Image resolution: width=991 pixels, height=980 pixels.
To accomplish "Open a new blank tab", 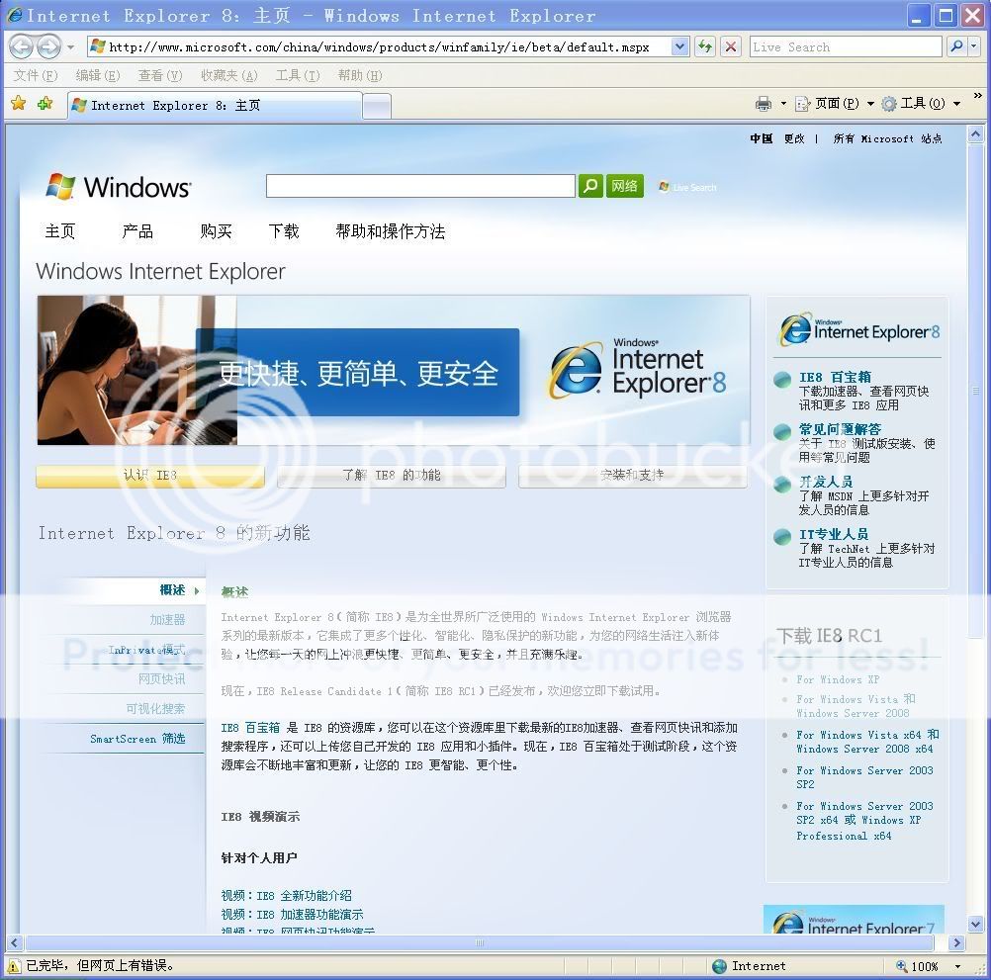I will coord(377,106).
